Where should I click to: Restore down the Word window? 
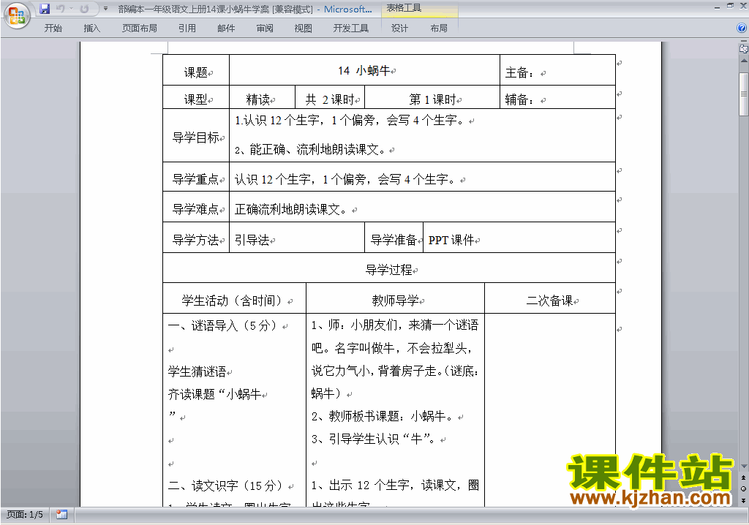pos(730,6)
